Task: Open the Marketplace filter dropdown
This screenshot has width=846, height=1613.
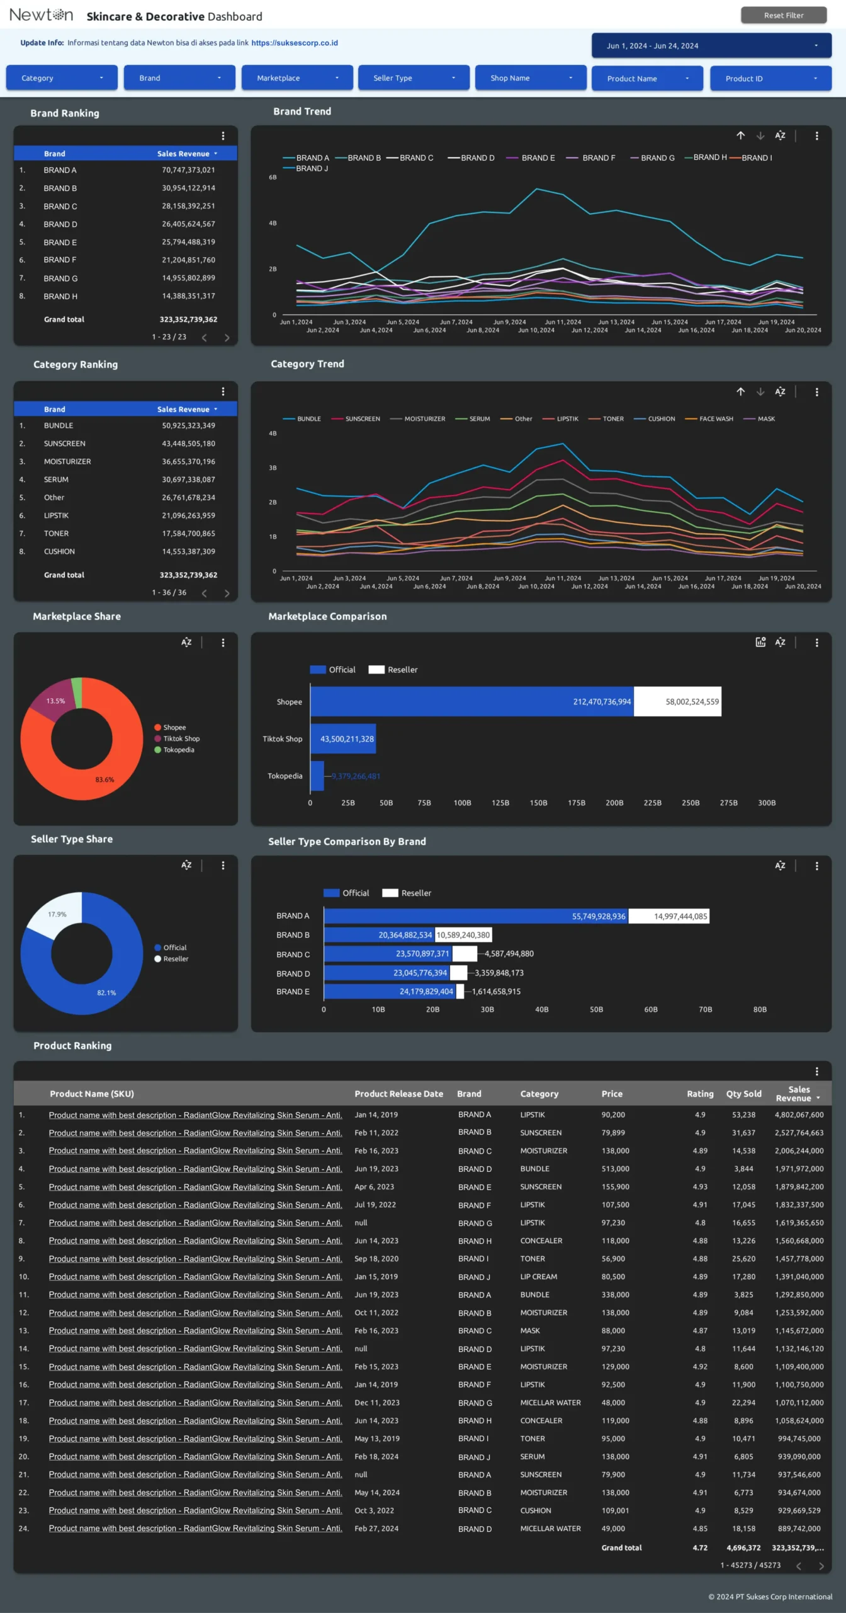Action: coord(297,77)
